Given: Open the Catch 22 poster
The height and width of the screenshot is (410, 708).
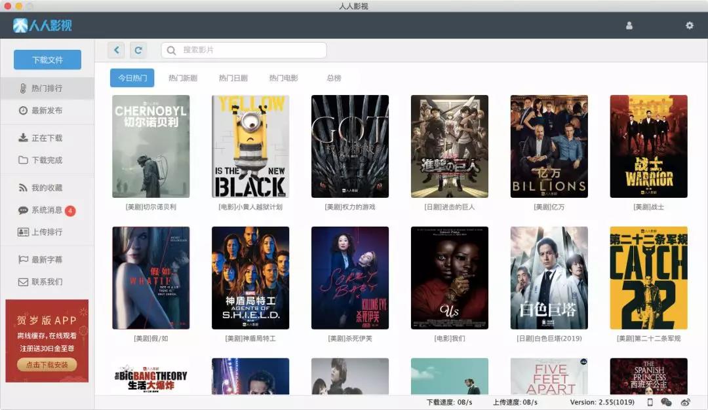Looking at the screenshot, I should pyautogui.click(x=649, y=278).
